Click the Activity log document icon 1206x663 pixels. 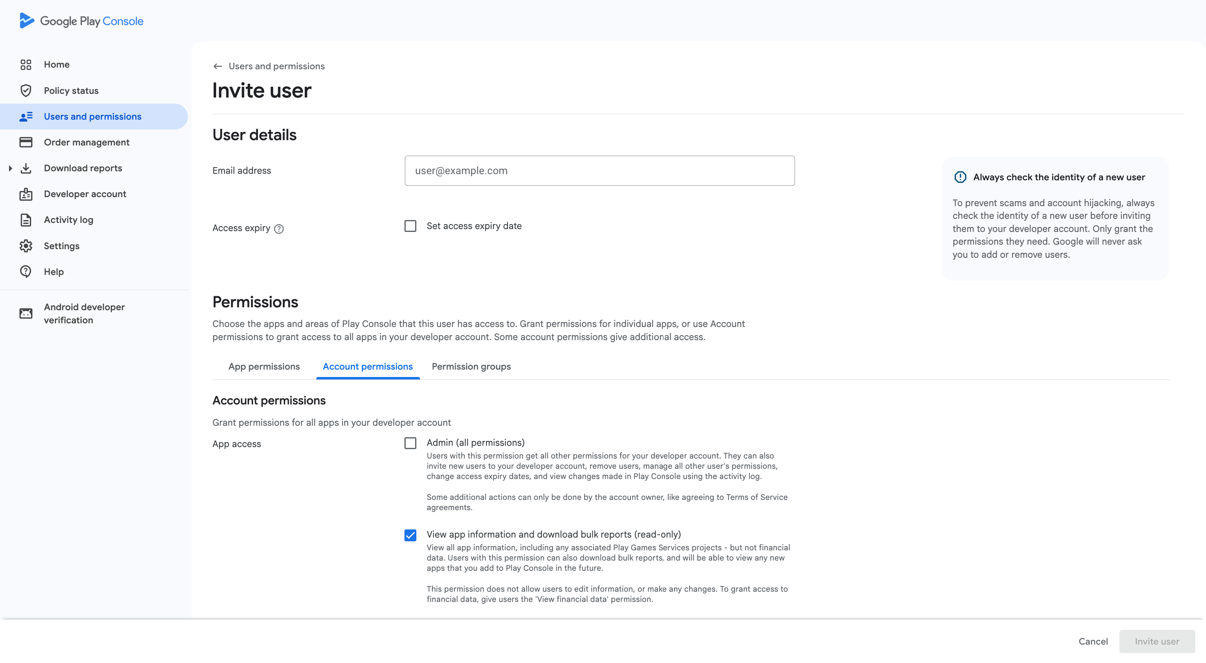pos(26,220)
